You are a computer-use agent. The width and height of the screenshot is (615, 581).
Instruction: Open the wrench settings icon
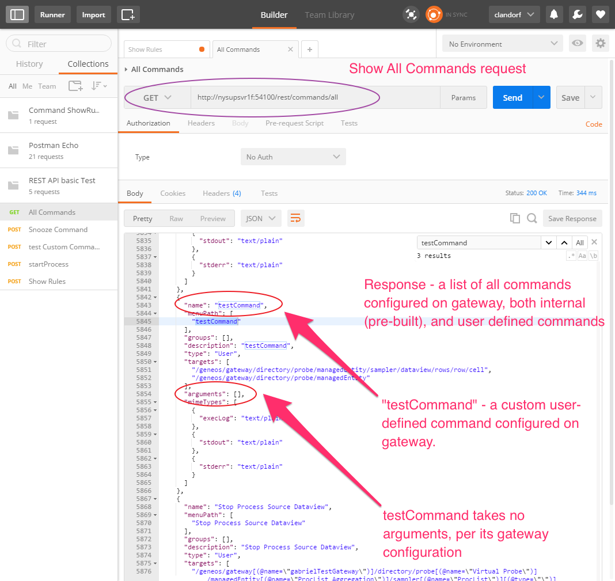coord(578,14)
